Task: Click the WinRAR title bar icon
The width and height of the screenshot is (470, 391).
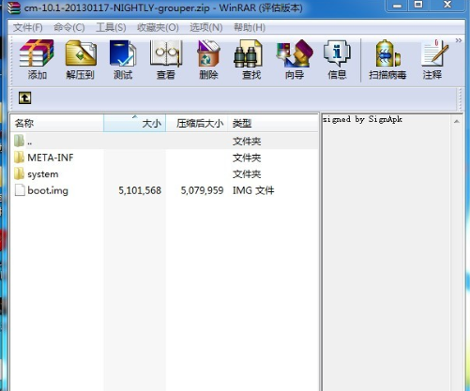Action: pyautogui.click(x=13, y=8)
